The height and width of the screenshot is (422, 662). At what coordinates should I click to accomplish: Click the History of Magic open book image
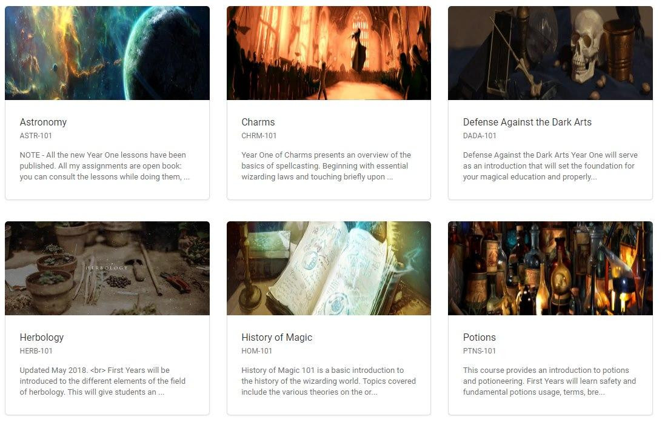click(x=329, y=268)
